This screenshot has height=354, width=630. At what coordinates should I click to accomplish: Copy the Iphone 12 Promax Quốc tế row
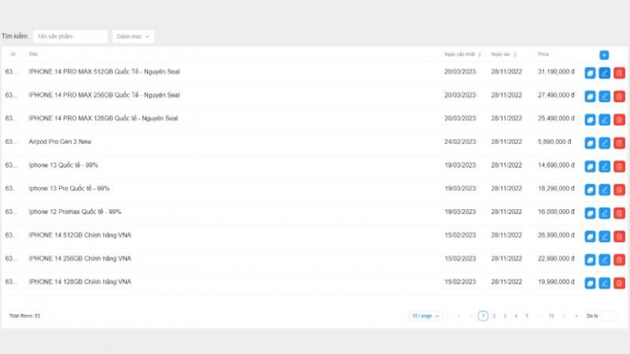(x=590, y=213)
